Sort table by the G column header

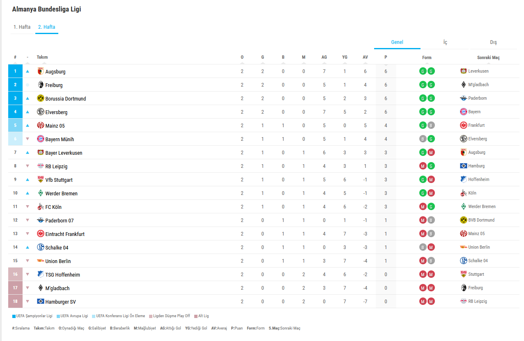tap(262, 57)
